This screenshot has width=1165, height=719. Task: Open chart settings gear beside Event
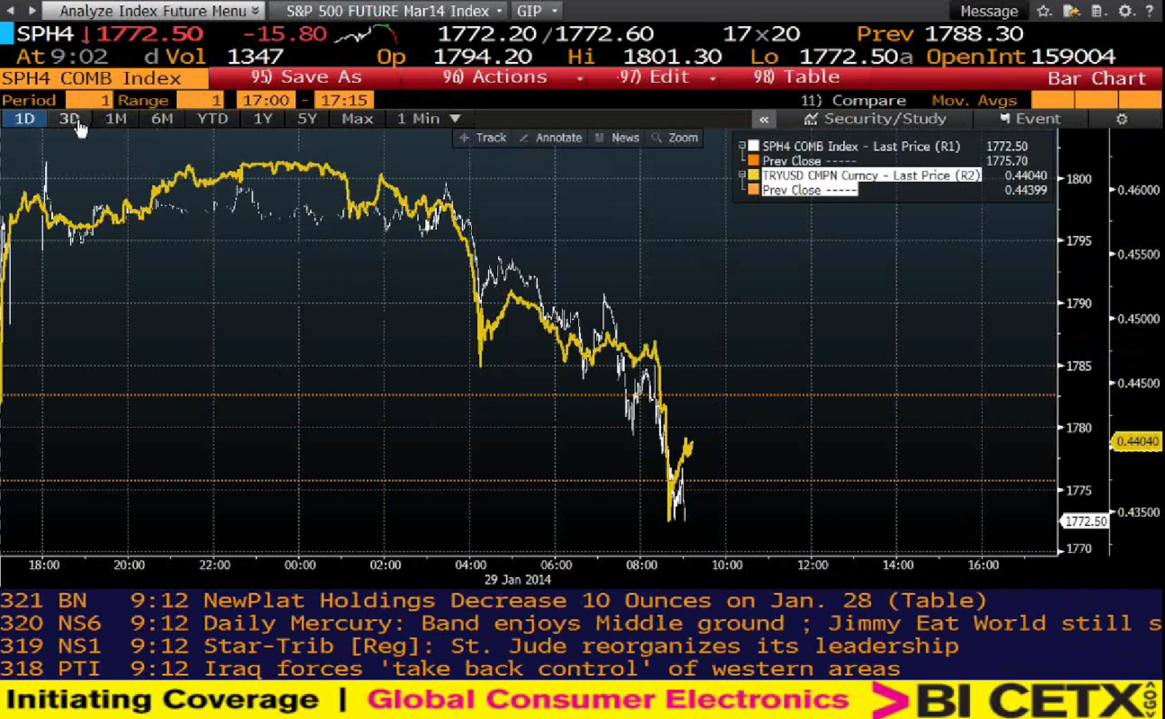click(1122, 119)
